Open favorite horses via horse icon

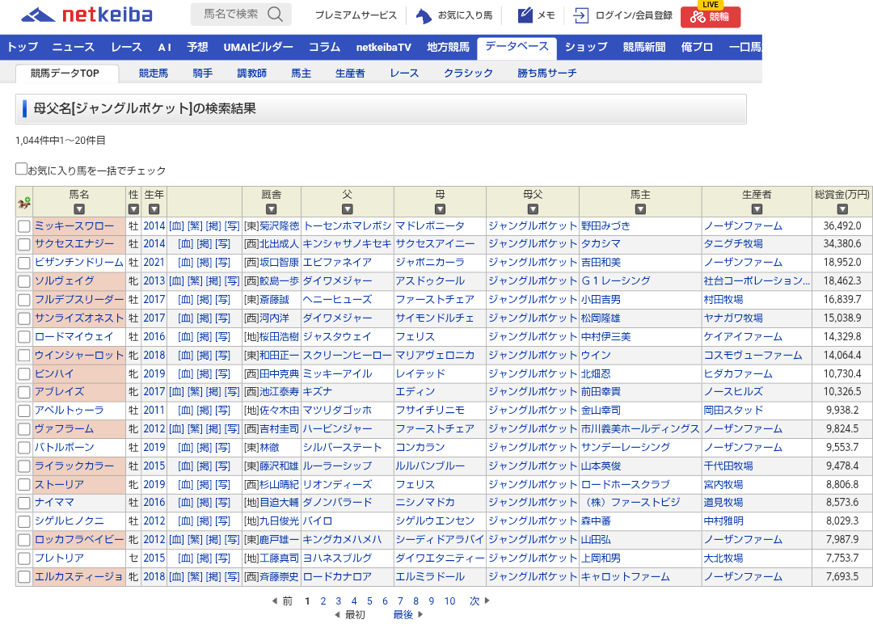pyautogui.click(x=423, y=15)
